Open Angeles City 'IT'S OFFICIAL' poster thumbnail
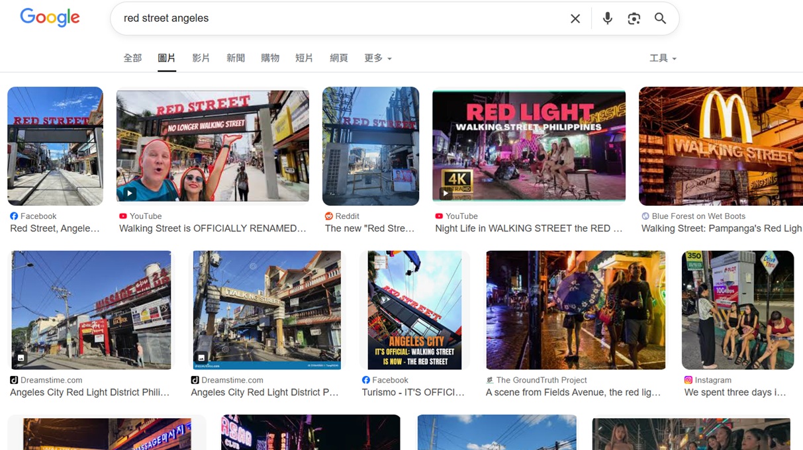 (414, 310)
